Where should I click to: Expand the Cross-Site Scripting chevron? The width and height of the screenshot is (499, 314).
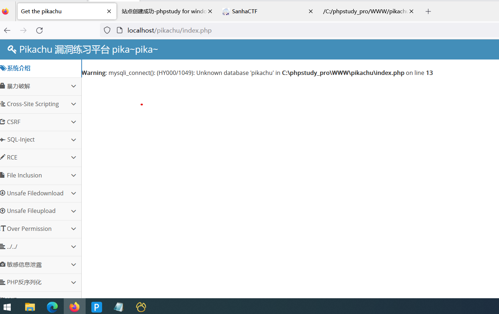[73, 104]
